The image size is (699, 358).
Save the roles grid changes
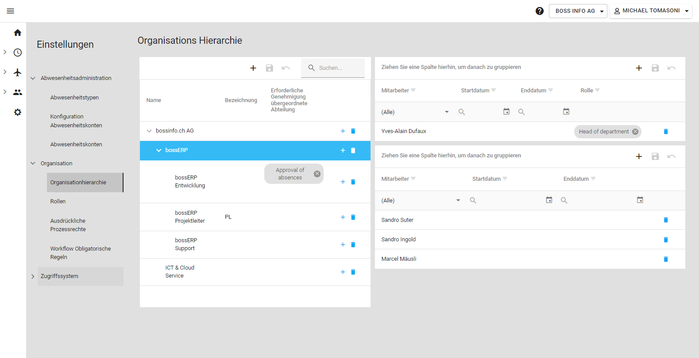pos(655,68)
